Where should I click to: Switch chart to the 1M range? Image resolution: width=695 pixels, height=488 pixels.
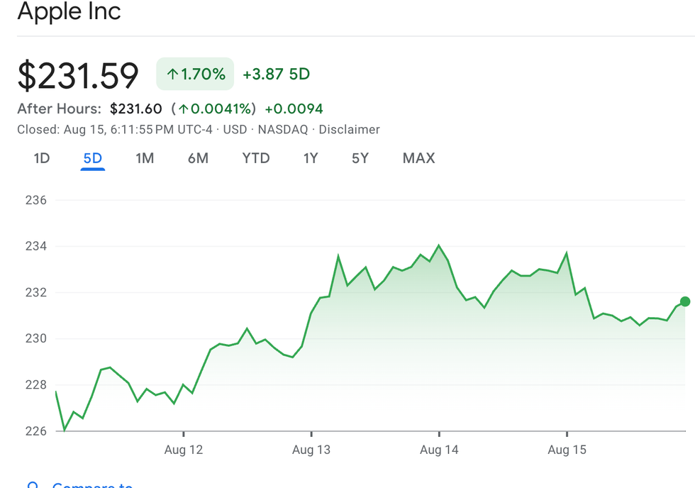(145, 158)
